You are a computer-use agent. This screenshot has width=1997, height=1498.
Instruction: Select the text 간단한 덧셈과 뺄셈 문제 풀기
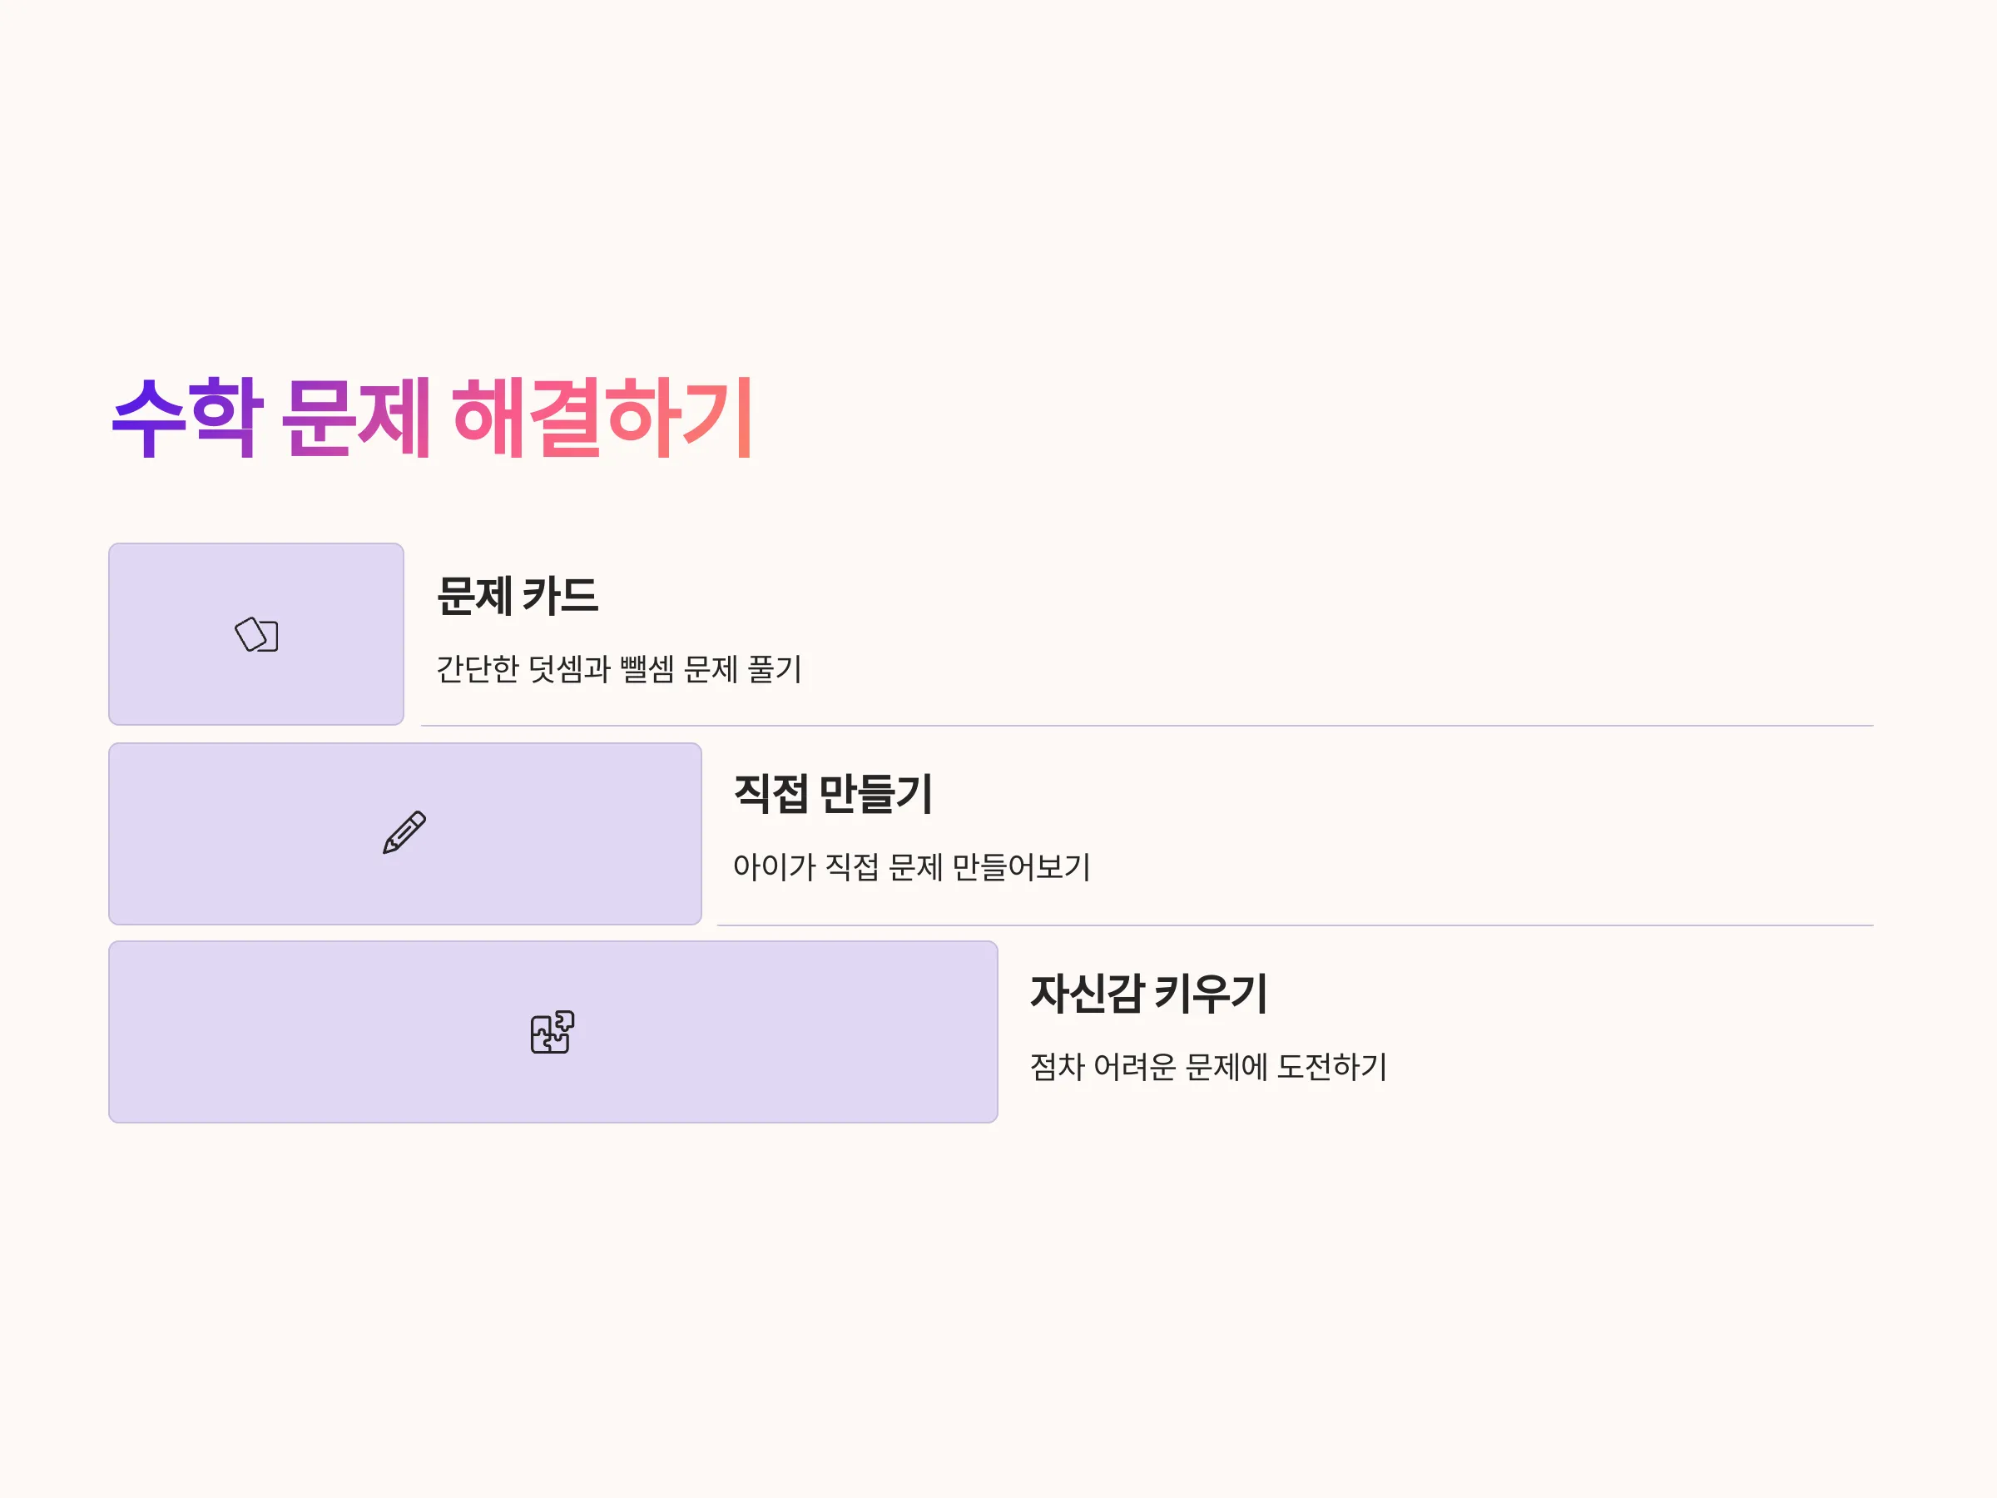tap(619, 669)
